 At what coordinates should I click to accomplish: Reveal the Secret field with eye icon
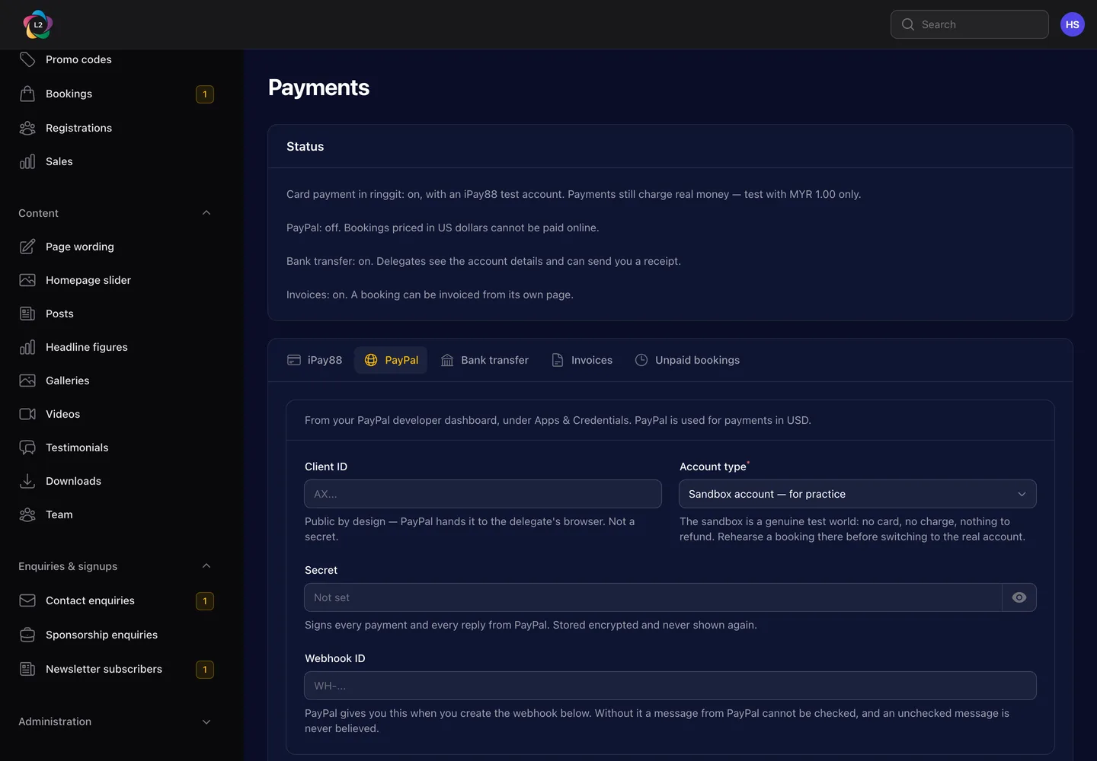tap(1019, 597)
